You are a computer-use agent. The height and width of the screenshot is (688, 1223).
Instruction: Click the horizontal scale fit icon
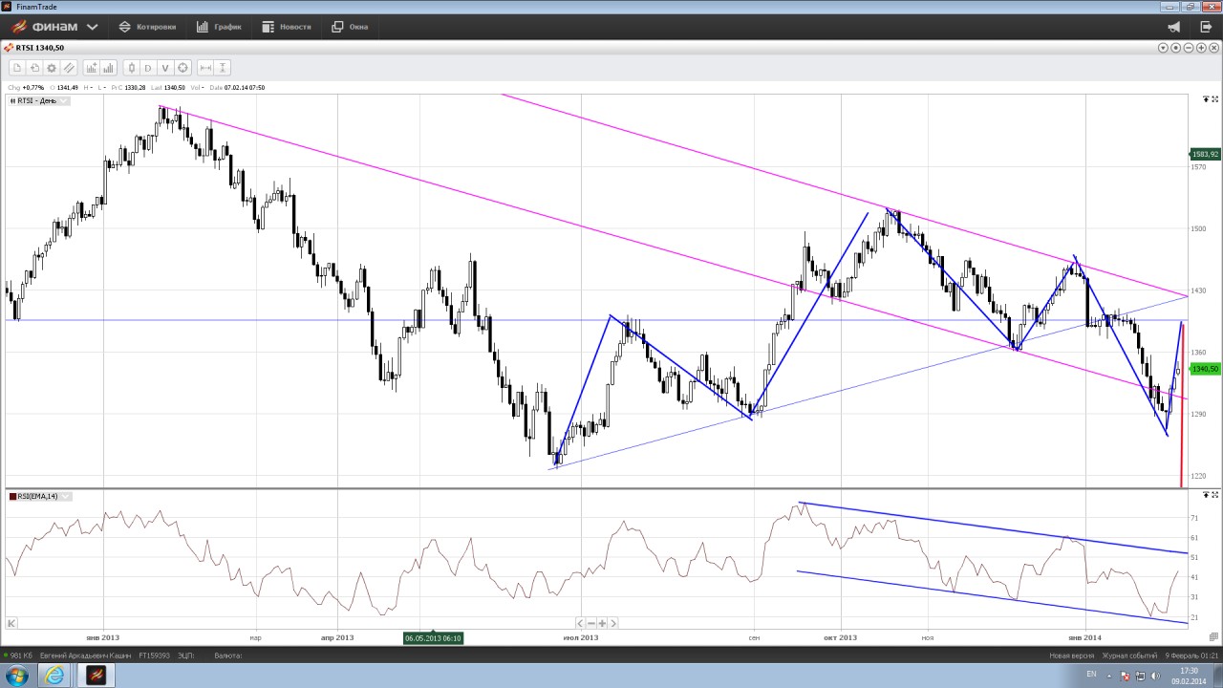205,68
